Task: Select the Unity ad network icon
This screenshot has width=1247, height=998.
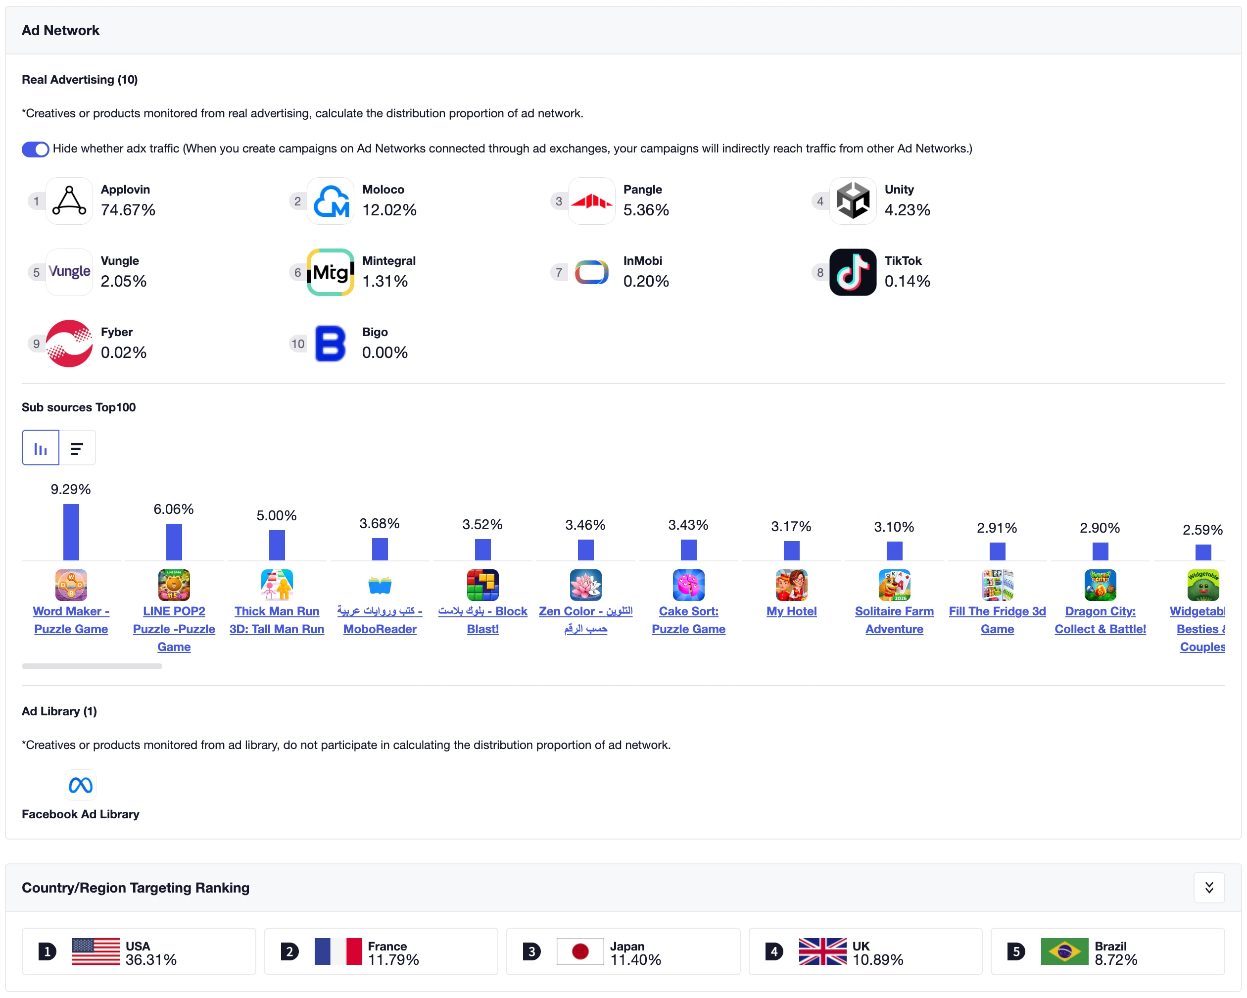Action: [x=853, y=201]
